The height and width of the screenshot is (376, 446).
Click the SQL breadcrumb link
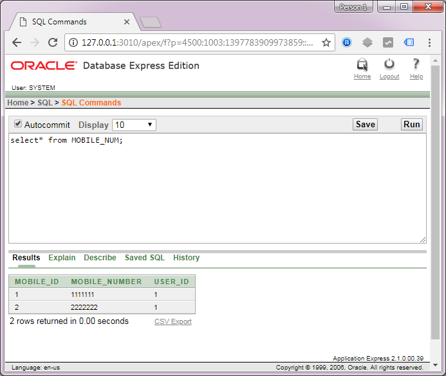[45, 103]
